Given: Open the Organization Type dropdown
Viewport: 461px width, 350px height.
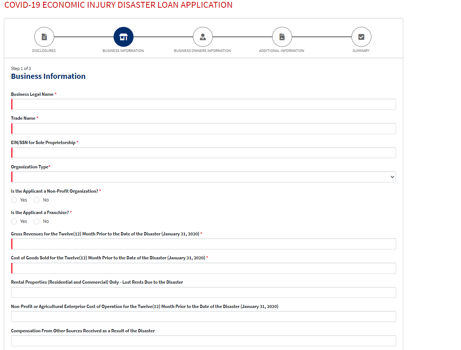Looking at the screenshot, I should click(x=204, y=177).
